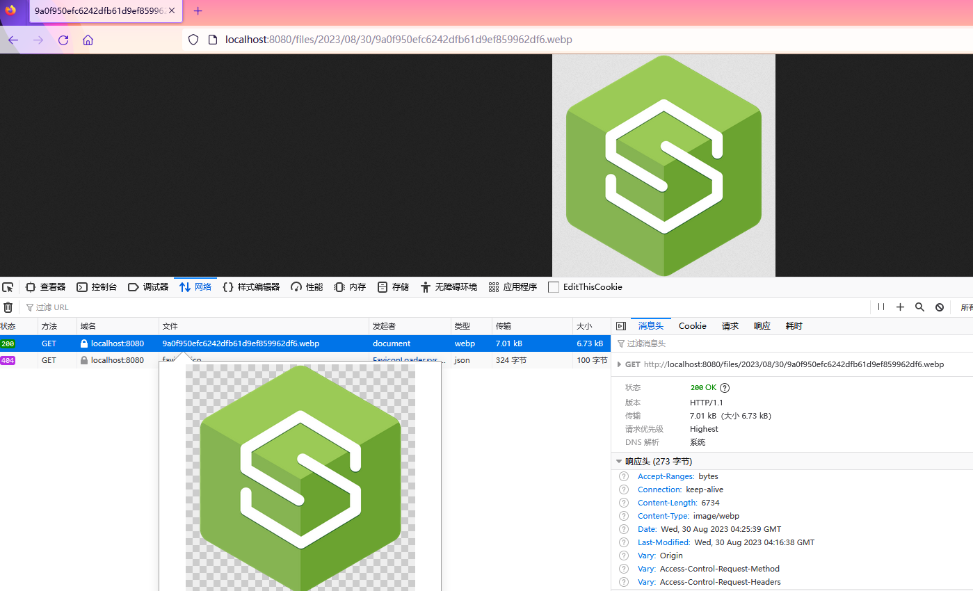
Task: Expand the GET request URL disclosure triangle
Action: point(619,364)
